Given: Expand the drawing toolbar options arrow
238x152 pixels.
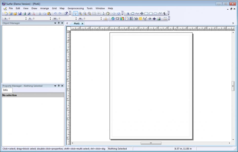Looking at the screenshot, I should click(x=169, y=14).
